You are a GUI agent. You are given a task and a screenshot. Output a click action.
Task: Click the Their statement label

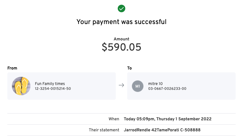(x=104, y=130)
